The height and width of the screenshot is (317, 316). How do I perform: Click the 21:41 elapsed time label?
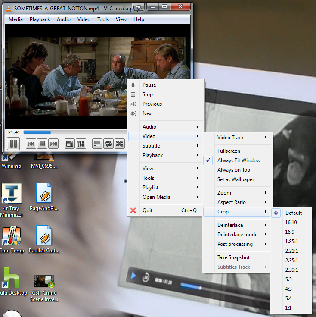click(x=14, y=132)
